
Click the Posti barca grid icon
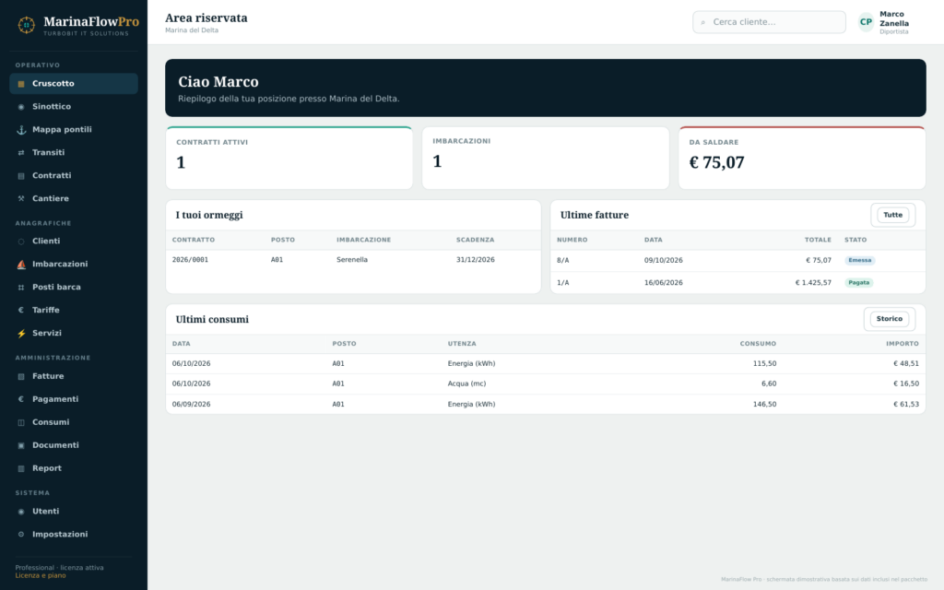[x=21, y=288]
